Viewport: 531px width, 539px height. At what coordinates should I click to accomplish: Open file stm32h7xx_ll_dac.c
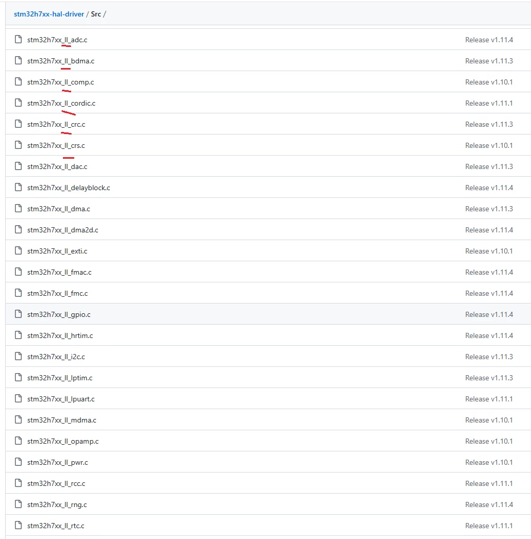pos(57,167)
